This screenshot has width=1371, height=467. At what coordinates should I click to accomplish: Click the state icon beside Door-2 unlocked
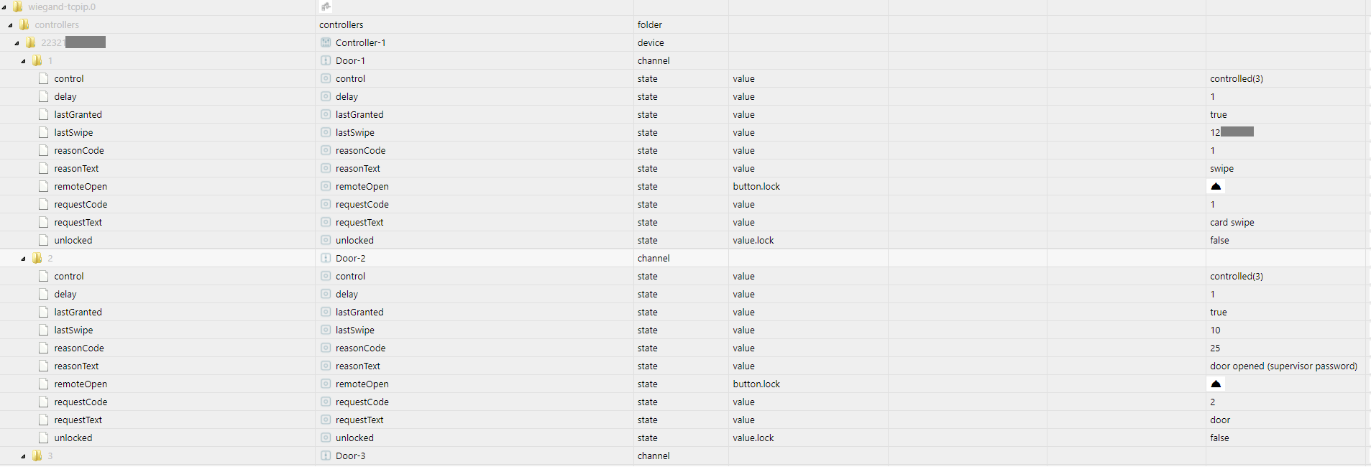click(326, 438)
